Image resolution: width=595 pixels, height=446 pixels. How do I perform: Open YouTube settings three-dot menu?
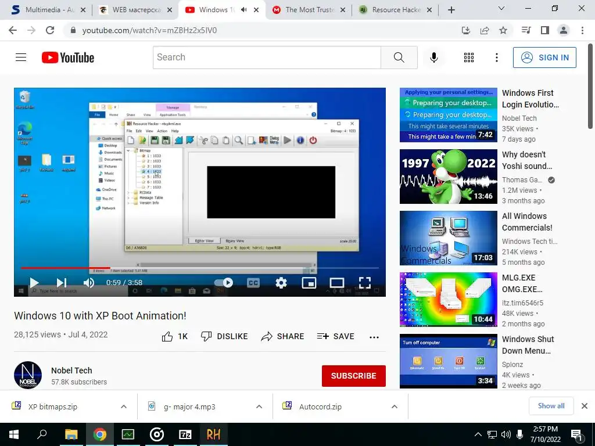[x=497, y=57]
